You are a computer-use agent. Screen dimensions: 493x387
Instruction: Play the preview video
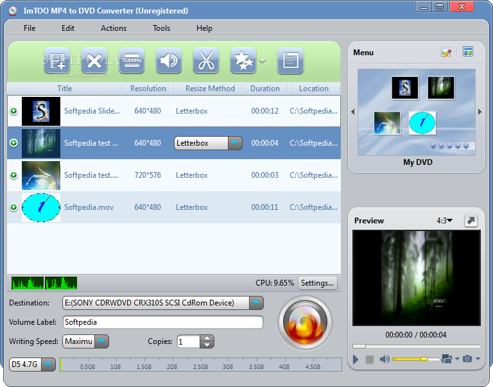click(x=356, y=359)
